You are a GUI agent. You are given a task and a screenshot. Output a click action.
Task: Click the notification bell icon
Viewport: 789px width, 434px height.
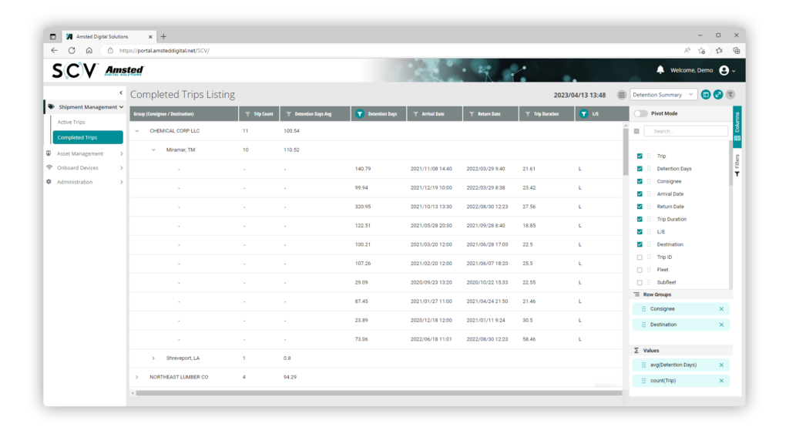pos(660,70)
